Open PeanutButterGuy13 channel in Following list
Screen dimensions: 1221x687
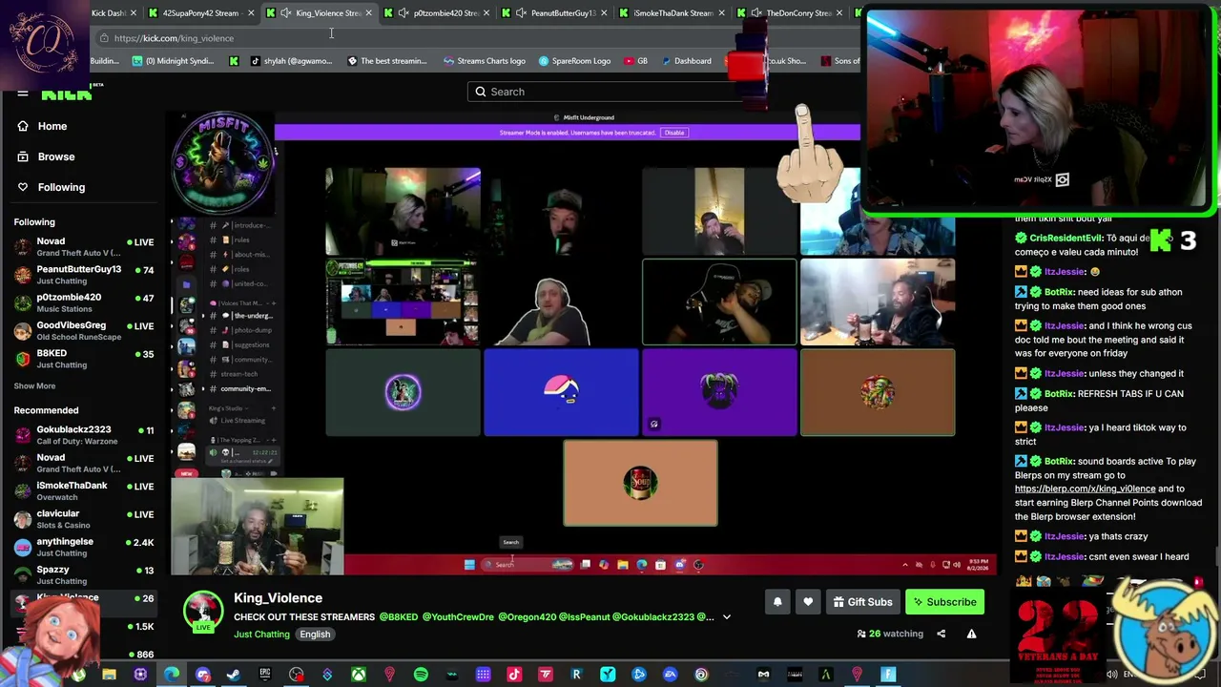[84, 275]
